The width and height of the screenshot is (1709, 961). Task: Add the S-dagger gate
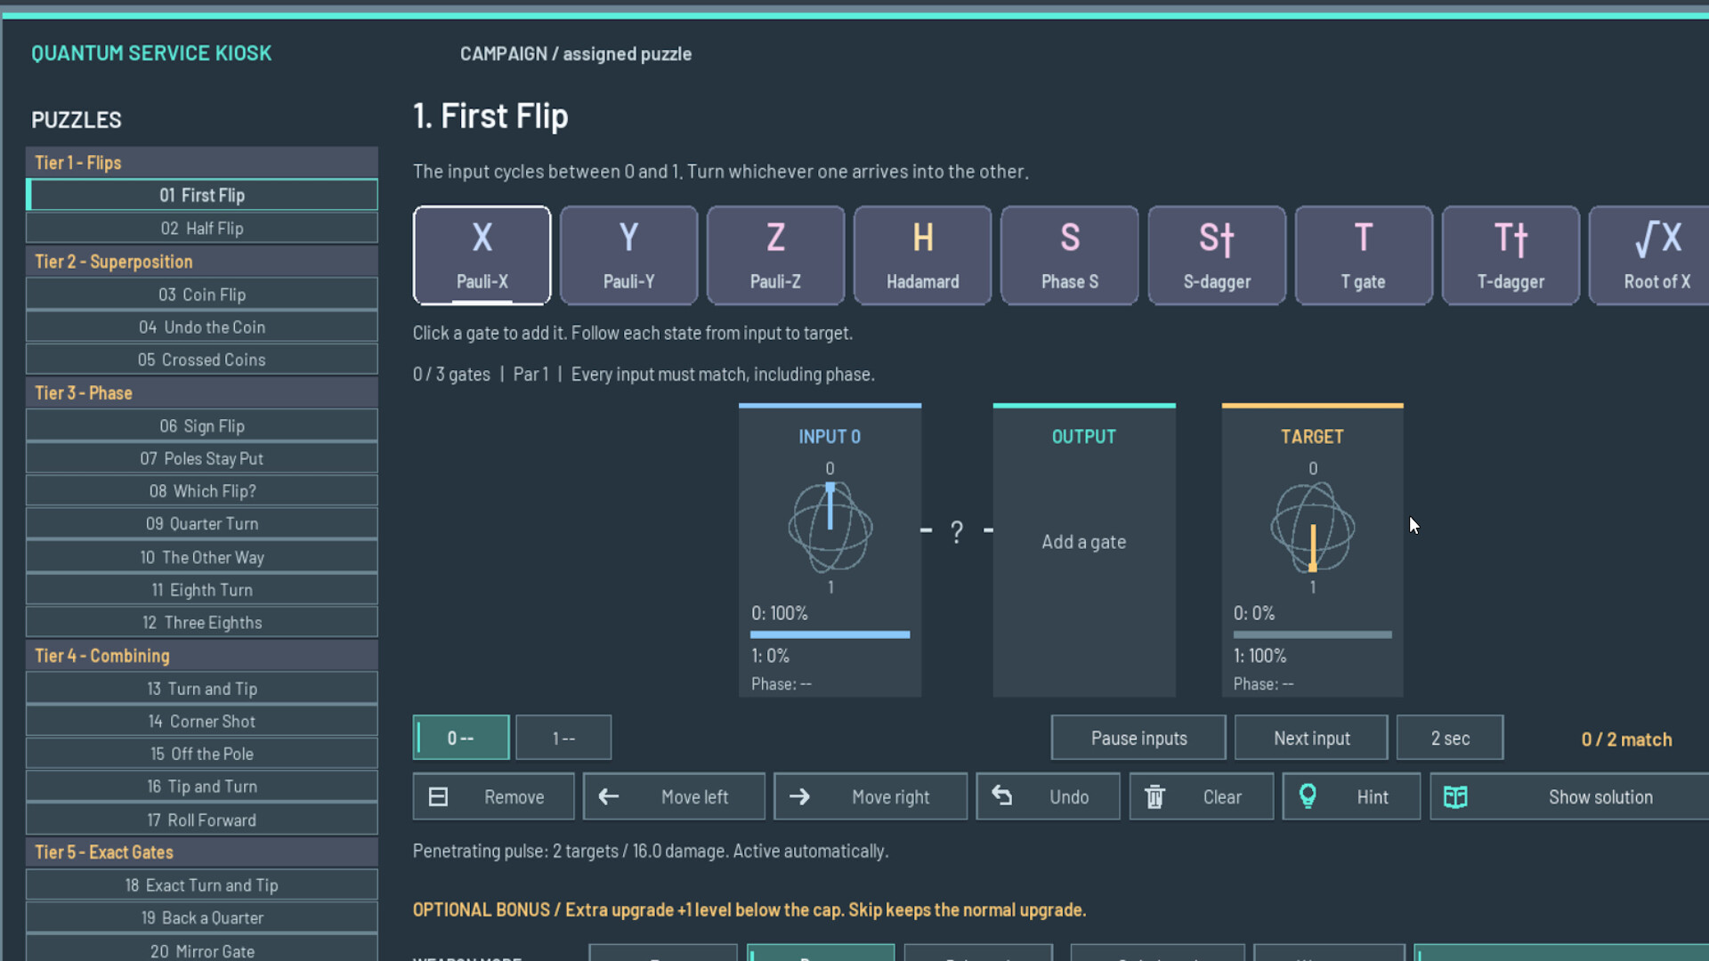(1217, 255)
